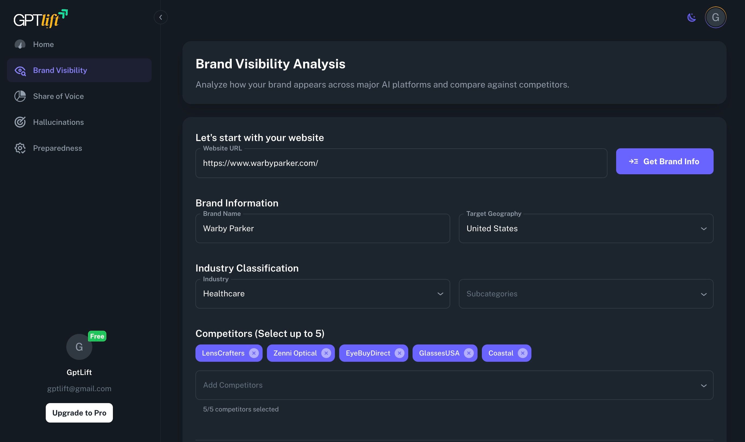
Task: Go to the Home page
Action: [79, 44]
